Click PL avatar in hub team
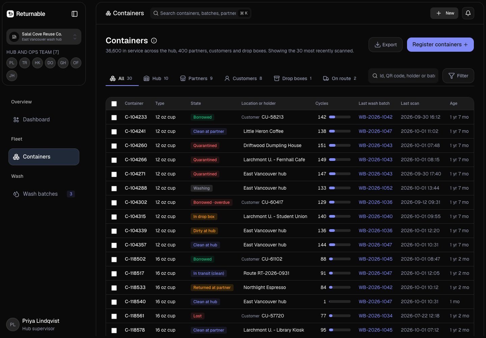 12,63
